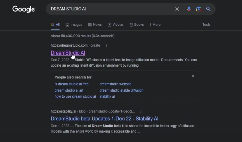The width and height of the screenshot is (242, 142).
Task: Search for 'stability ai' suggestion
Action: pyautogui.click(x=107, y=96)
